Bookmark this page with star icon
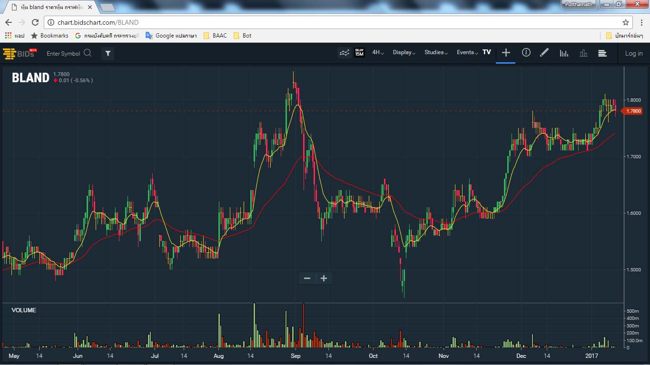Screen dimensions: 650x365 [626, 22]
